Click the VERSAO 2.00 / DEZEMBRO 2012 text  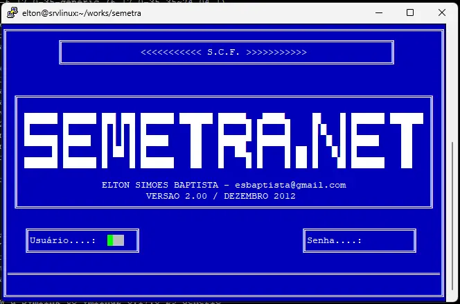pyautogui.click(x=220, y=196)
